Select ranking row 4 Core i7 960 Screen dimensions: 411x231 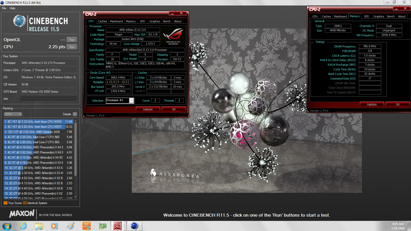pos(38,137)
